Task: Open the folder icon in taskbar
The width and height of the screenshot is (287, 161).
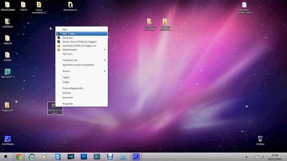Action: 123,157
